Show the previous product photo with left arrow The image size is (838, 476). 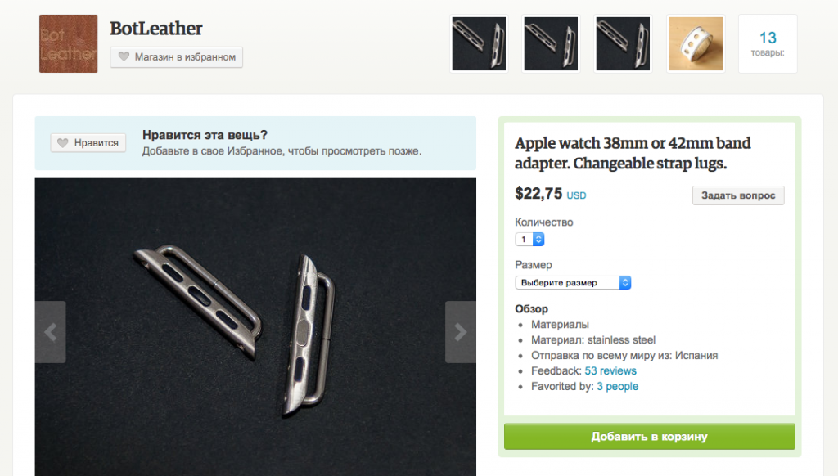[51, 332]
